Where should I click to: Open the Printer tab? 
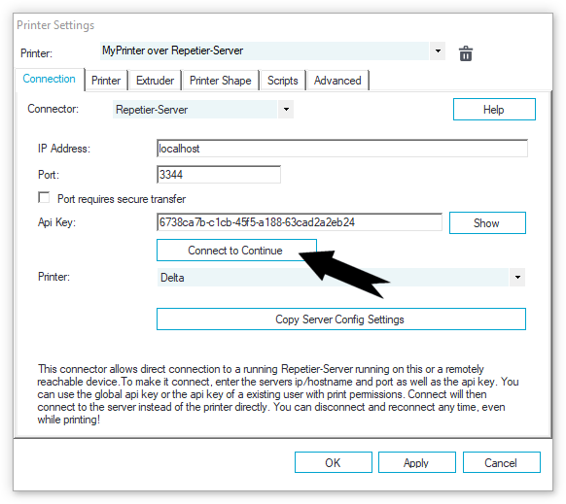(106, 81)
